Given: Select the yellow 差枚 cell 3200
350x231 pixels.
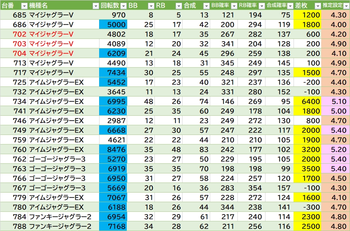Looking at the screenshot, I should pyautogui.click(x=307, y=150).
